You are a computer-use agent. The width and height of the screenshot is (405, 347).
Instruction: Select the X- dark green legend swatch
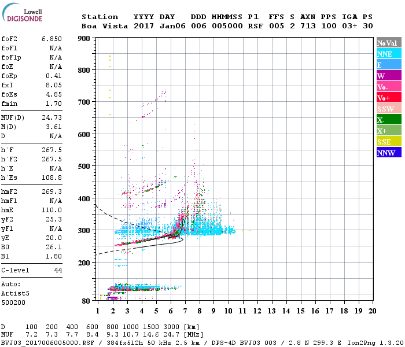pos(389,120)
